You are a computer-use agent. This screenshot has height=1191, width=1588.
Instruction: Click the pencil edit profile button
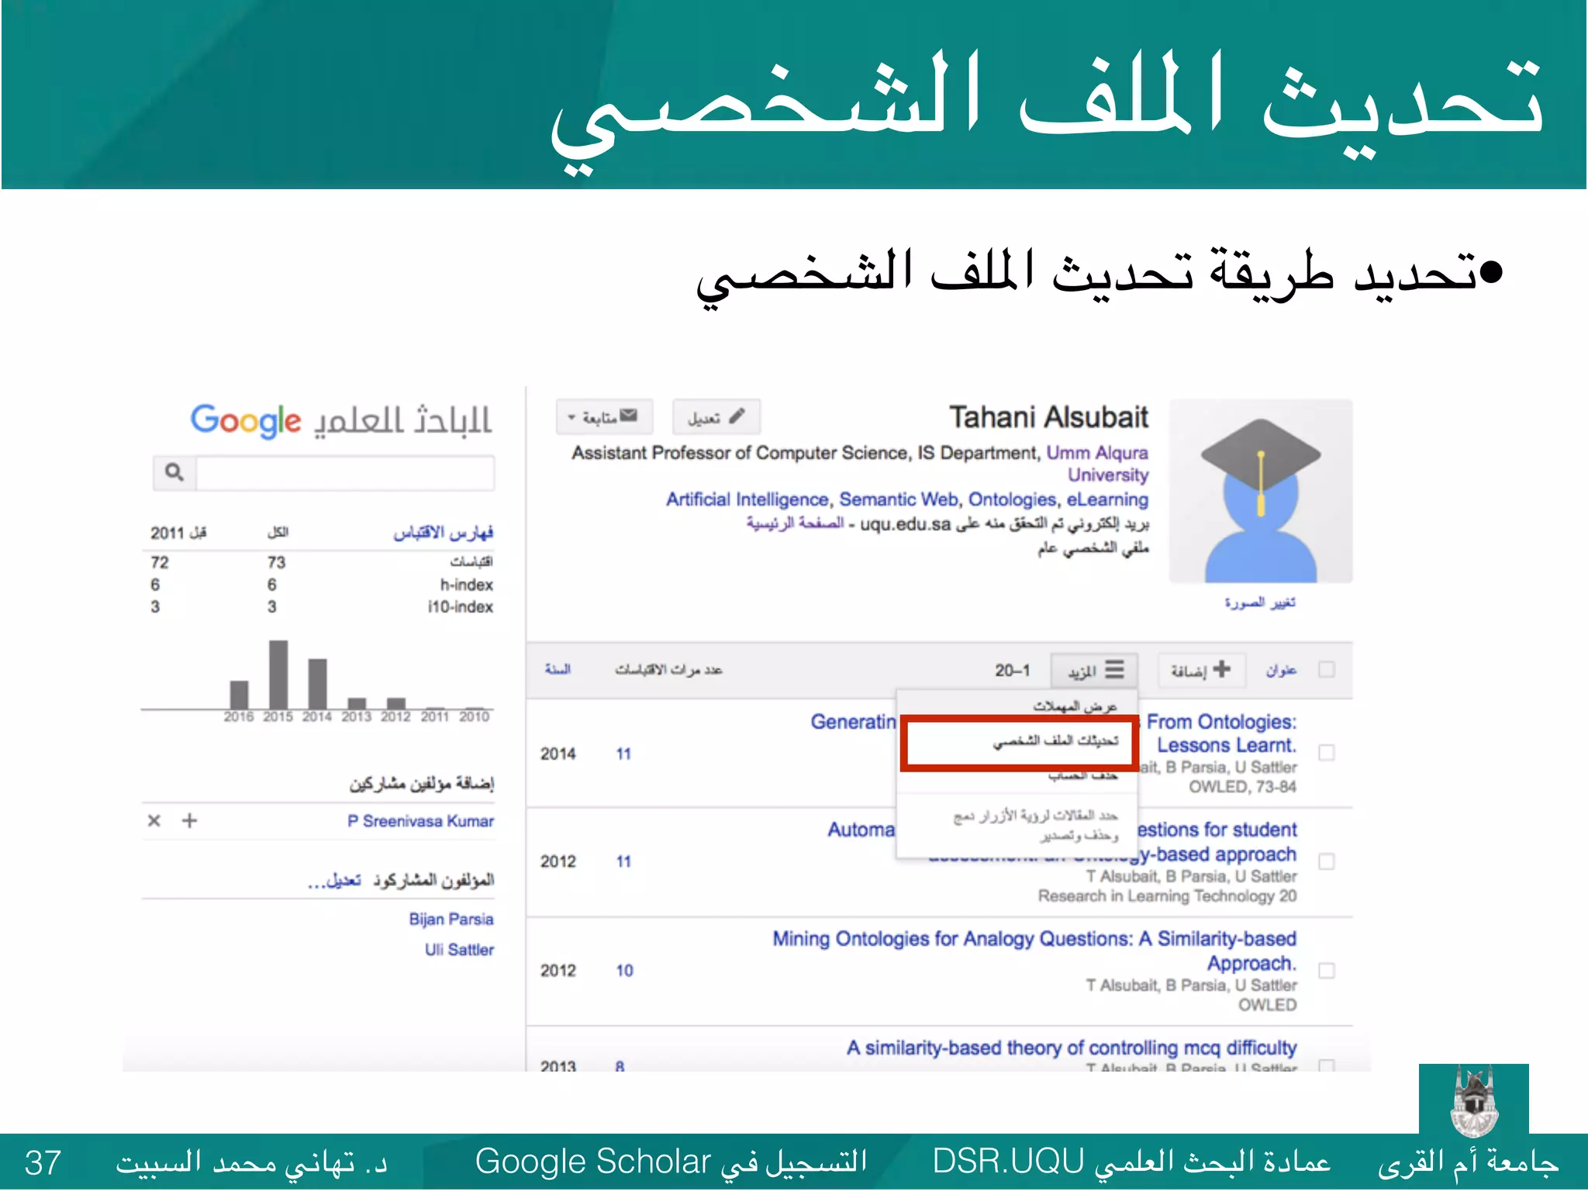(x=736, y=416)
